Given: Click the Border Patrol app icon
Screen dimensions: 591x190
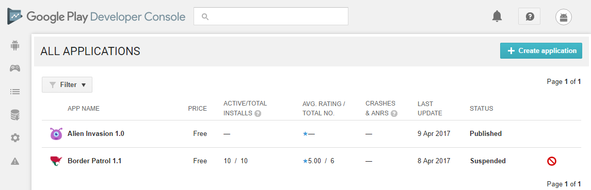Looking at the screenshot, I should pos(56,161).
